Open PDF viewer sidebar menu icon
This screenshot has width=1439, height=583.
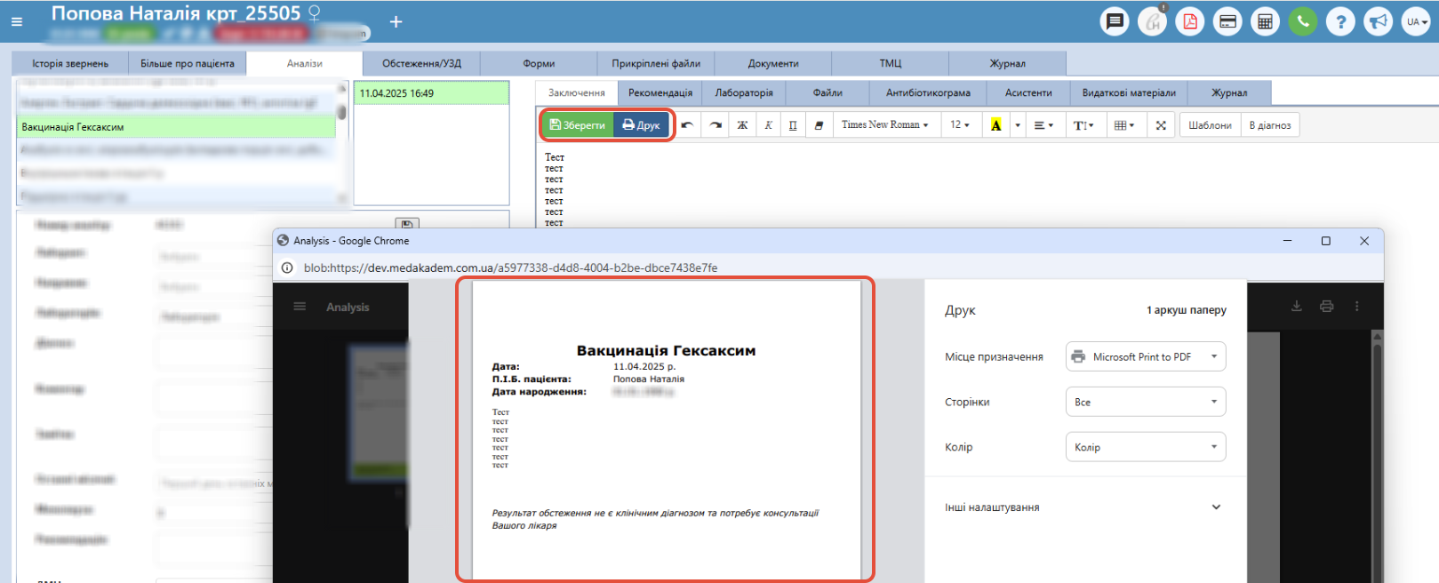pos(300,307)
